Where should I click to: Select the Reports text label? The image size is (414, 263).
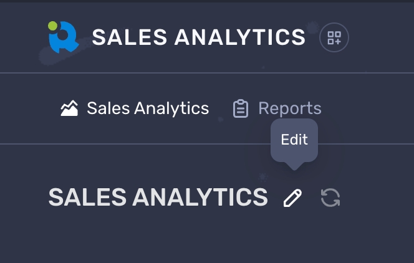[x=290, y=108]
